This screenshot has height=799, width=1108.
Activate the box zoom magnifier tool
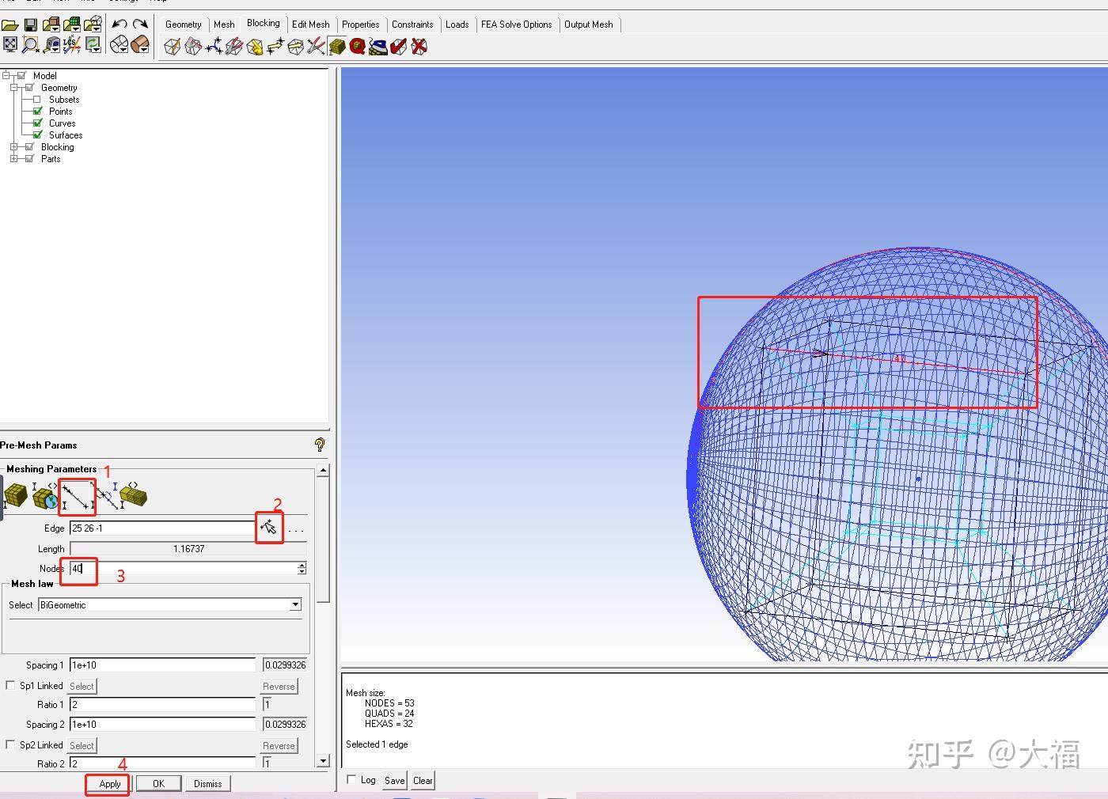pos(30,45)
